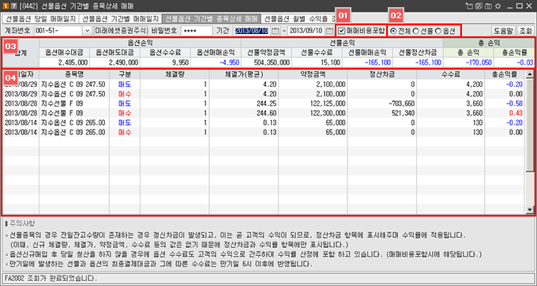The image size is (537, 286).
Task: Click the camera capture icon in title bar
Action: click(x=488, y=6)
